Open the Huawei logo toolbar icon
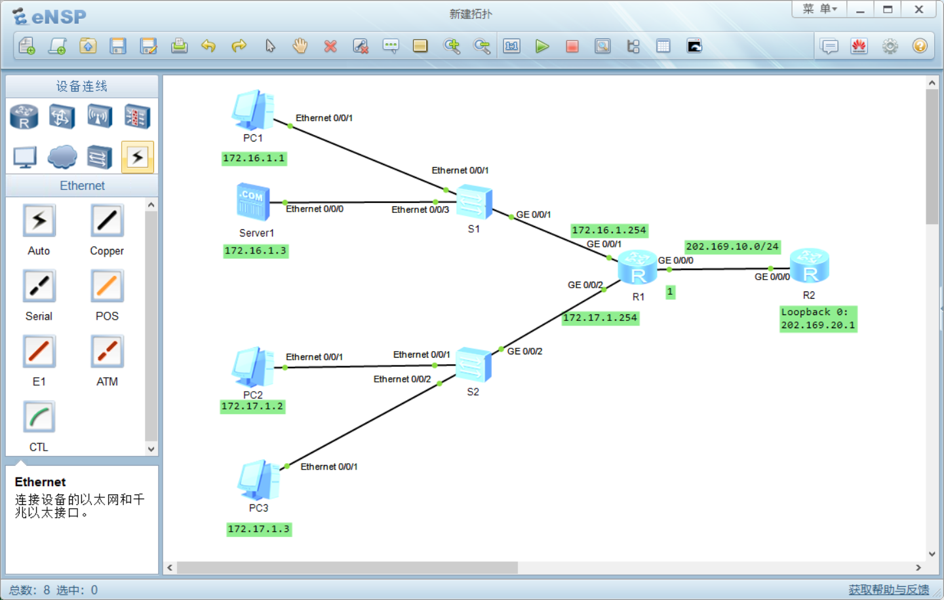The width and height of the screenshot is (944, 600). click(859, 46)
